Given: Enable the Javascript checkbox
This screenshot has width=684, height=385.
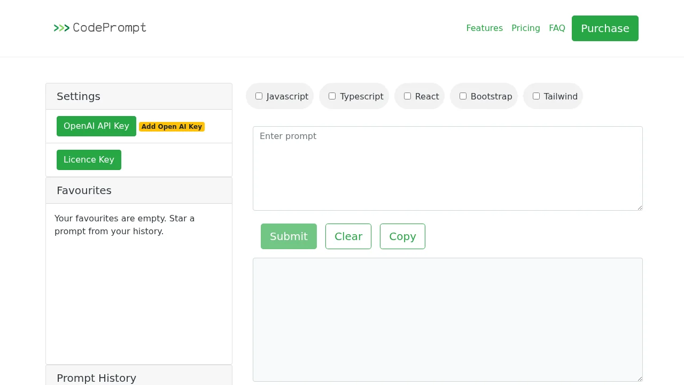Looking at the screenshot, I should [259, 96].
